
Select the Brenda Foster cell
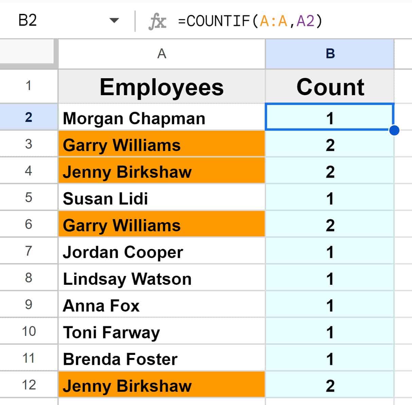(x=161, y=359)
